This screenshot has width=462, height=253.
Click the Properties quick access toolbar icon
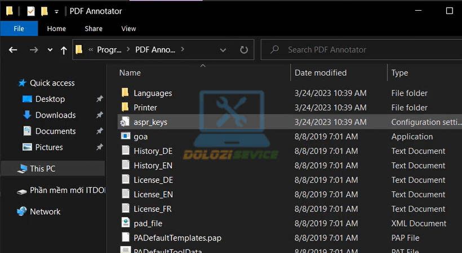point(30,11)
